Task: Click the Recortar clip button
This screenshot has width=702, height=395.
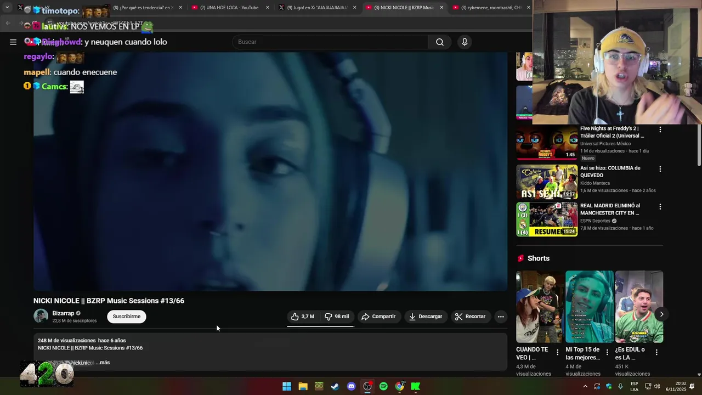Action: click(470, 317)
